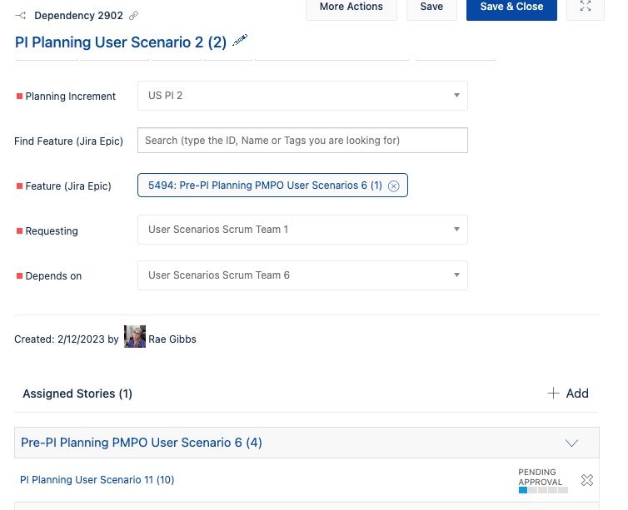Click the plus icon to add stories
628x510 pixels.
554,394
